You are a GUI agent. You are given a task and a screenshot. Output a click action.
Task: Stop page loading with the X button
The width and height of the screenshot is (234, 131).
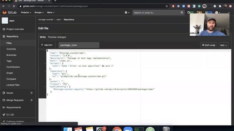coord(14,6)
